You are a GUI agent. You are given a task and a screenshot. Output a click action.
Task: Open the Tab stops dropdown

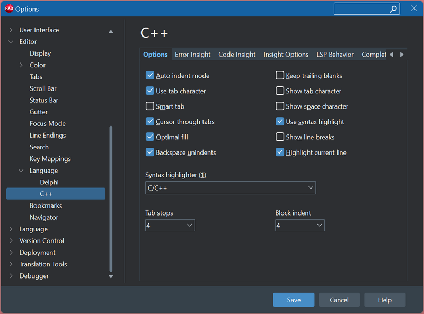(170, 226)
